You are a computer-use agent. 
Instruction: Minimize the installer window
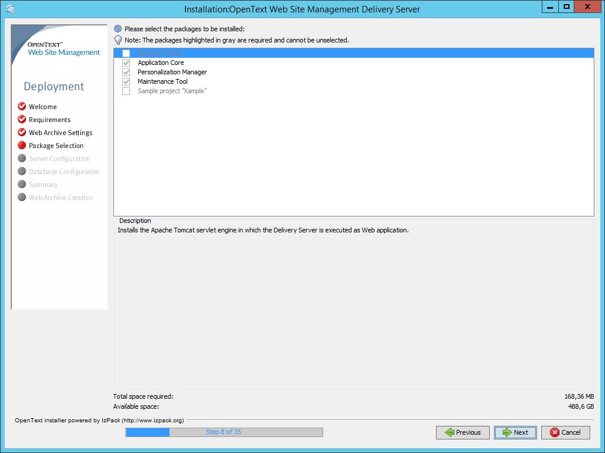click(x=550, y=6)
